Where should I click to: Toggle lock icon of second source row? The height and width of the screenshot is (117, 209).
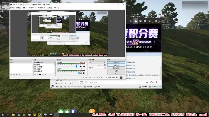coord(37,64)
